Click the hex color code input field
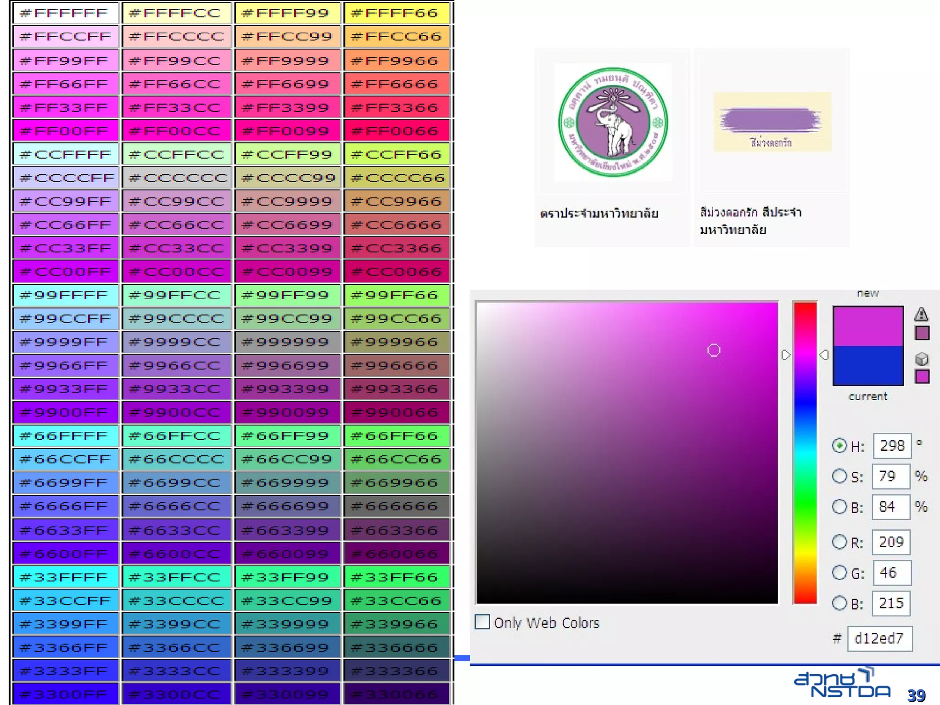This screenshot has height=705, width=940. 879,638
